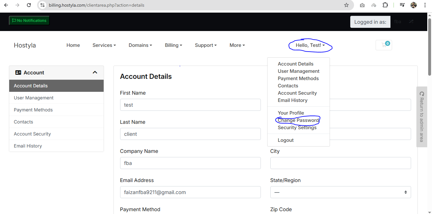Screen dimensions: 432x214
Task: Go to Payment Methods in sidebar
Action: point(33,110)
